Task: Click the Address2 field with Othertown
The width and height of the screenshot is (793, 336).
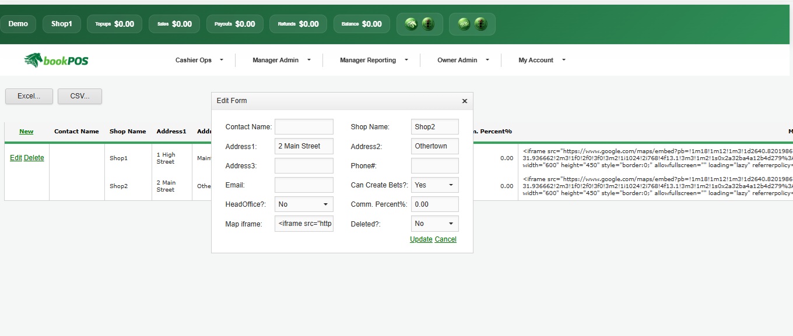Action: click(x=434, y=146)
